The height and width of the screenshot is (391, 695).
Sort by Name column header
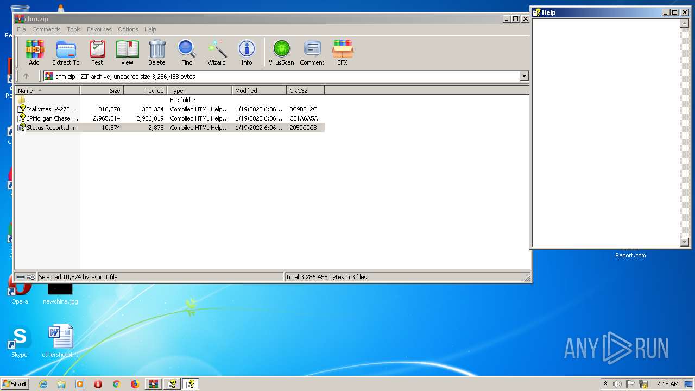click(48, 91)
